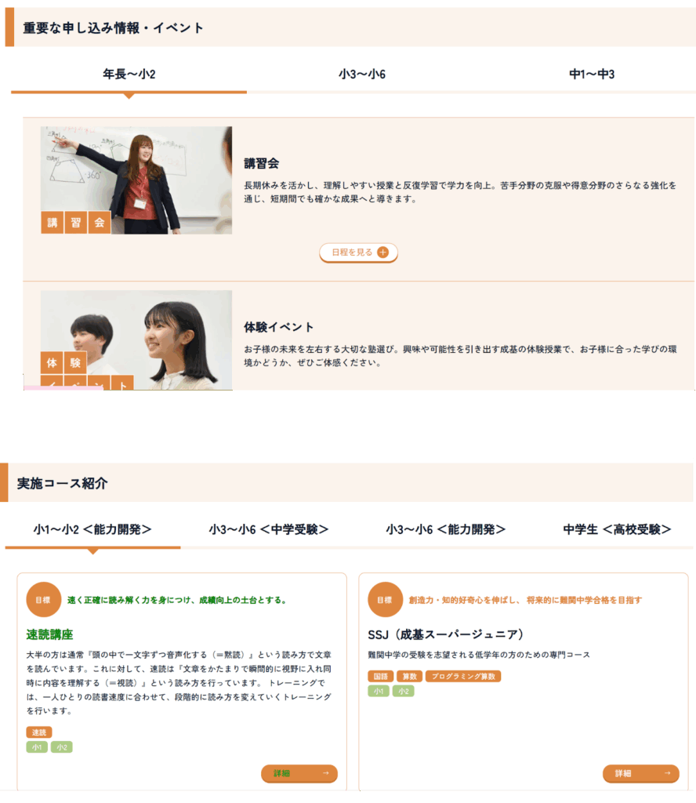Screen dimensions: 696x803
Task: Click the 講習会 teacher photo thumbnail
Action: pos(136,180)
